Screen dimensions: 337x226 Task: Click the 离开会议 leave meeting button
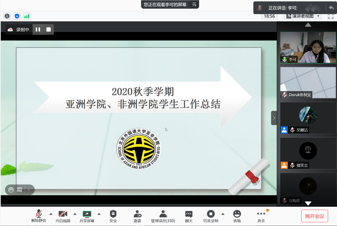[314, 216]
